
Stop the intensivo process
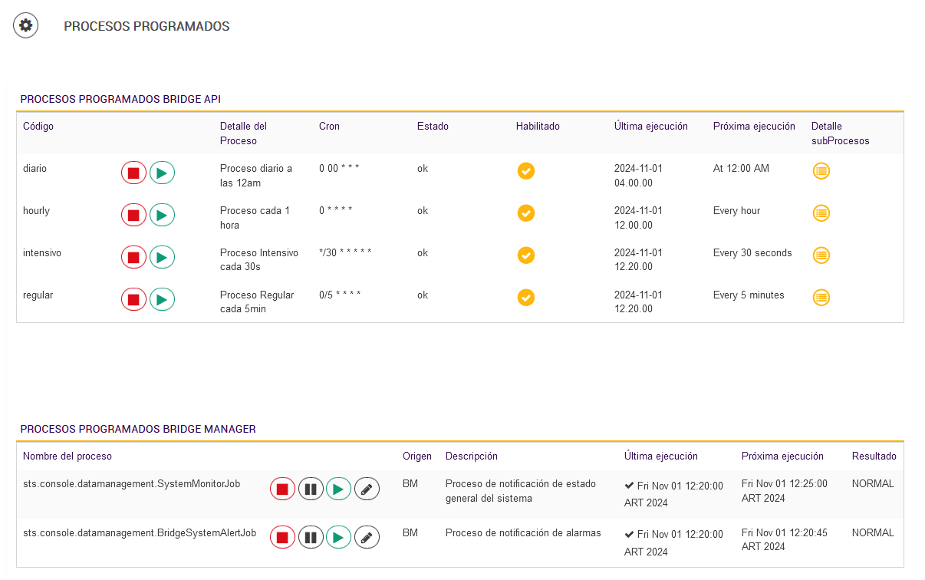[x=133, y=258]
